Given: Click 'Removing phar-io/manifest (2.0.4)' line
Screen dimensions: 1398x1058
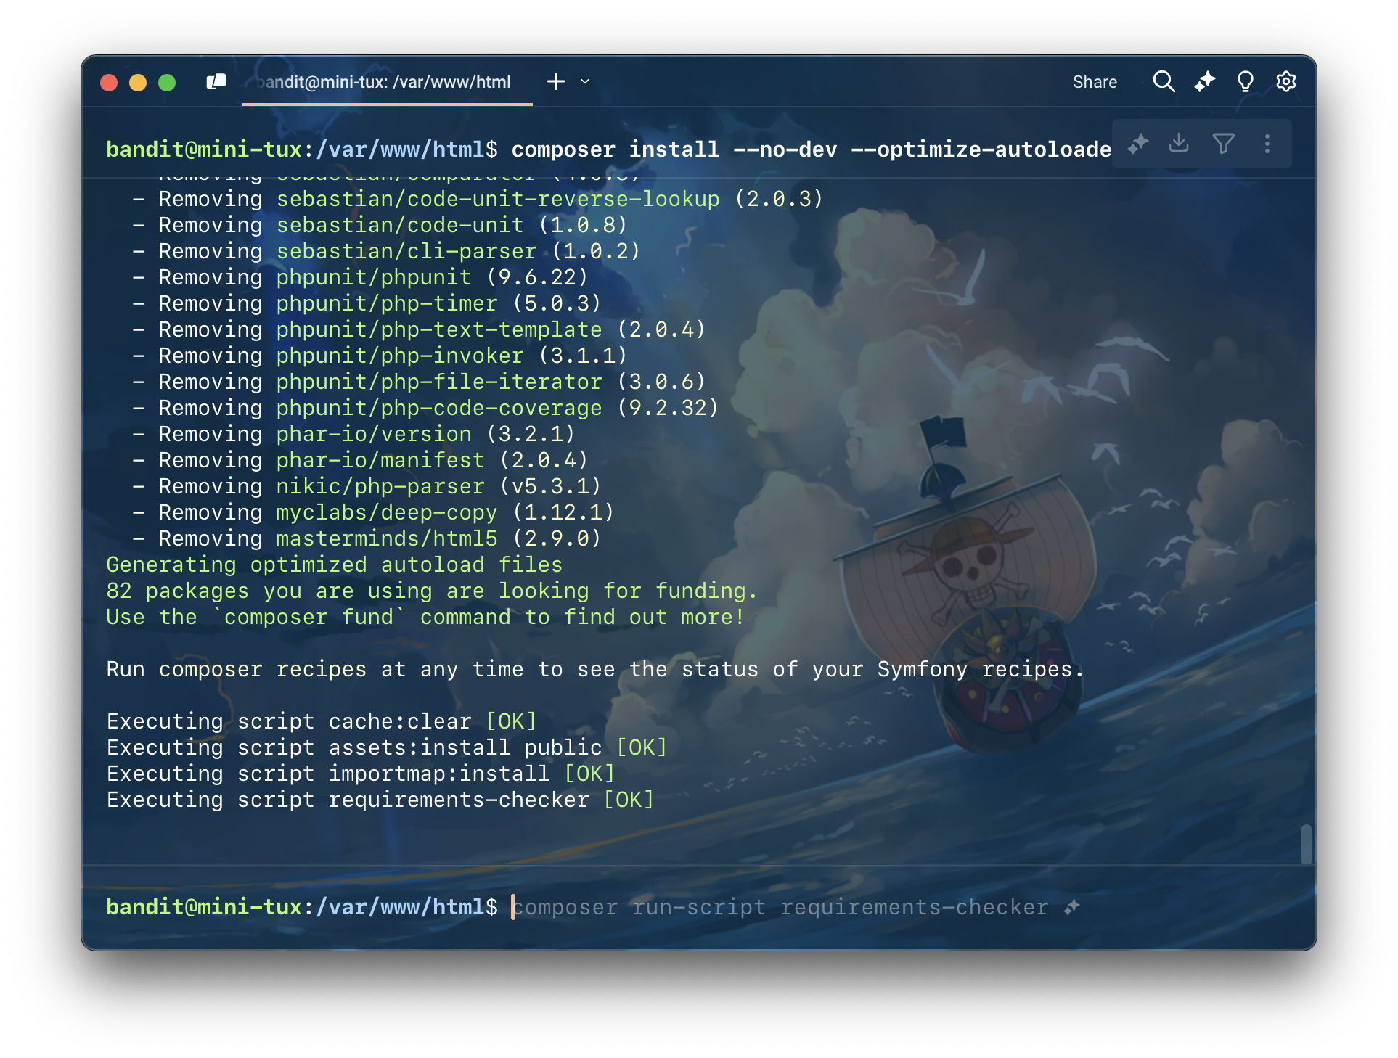Looking at the screenshot, I should click(360, 460).
